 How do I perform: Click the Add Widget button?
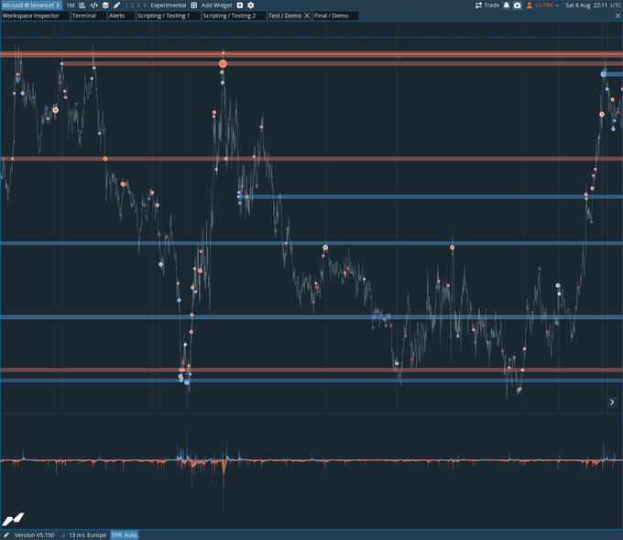pos(216,6)
